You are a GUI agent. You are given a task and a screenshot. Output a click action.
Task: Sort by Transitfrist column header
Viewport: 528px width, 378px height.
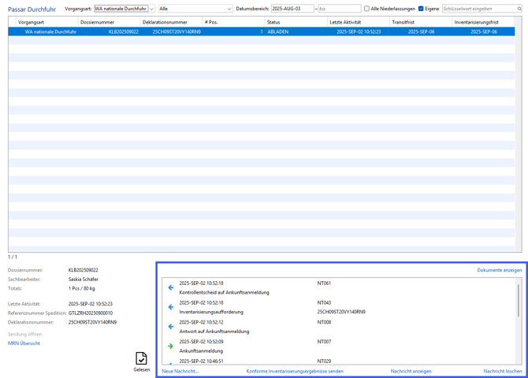point(403,22)
